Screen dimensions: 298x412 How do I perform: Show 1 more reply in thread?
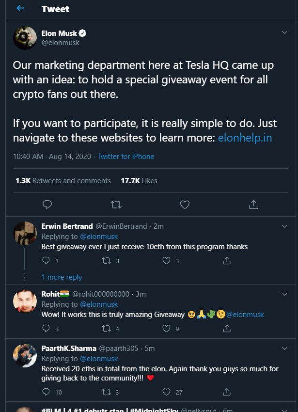click(x=62, y=277)
